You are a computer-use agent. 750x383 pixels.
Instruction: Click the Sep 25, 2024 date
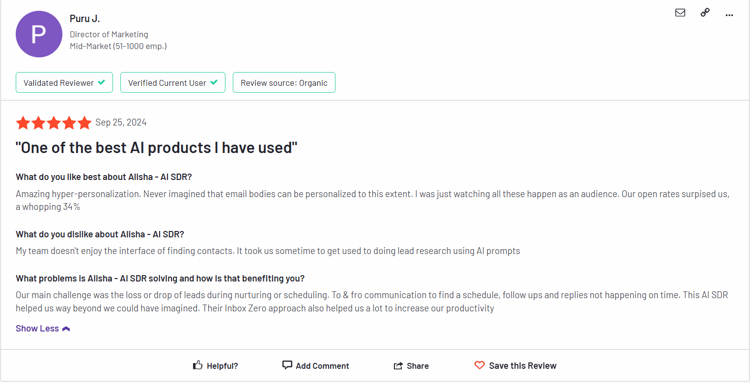pyautogui.click(x=121, y=123)
